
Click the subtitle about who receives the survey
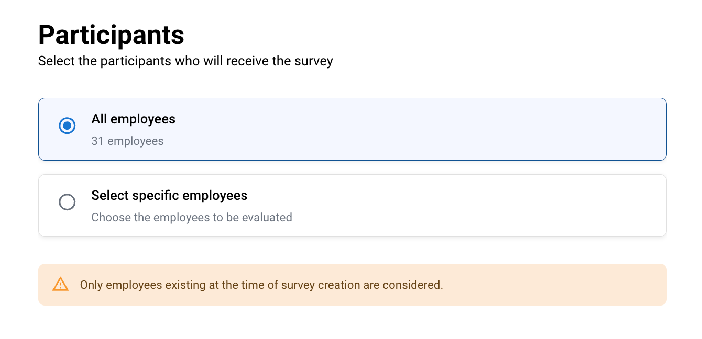[x=185, y=61]
